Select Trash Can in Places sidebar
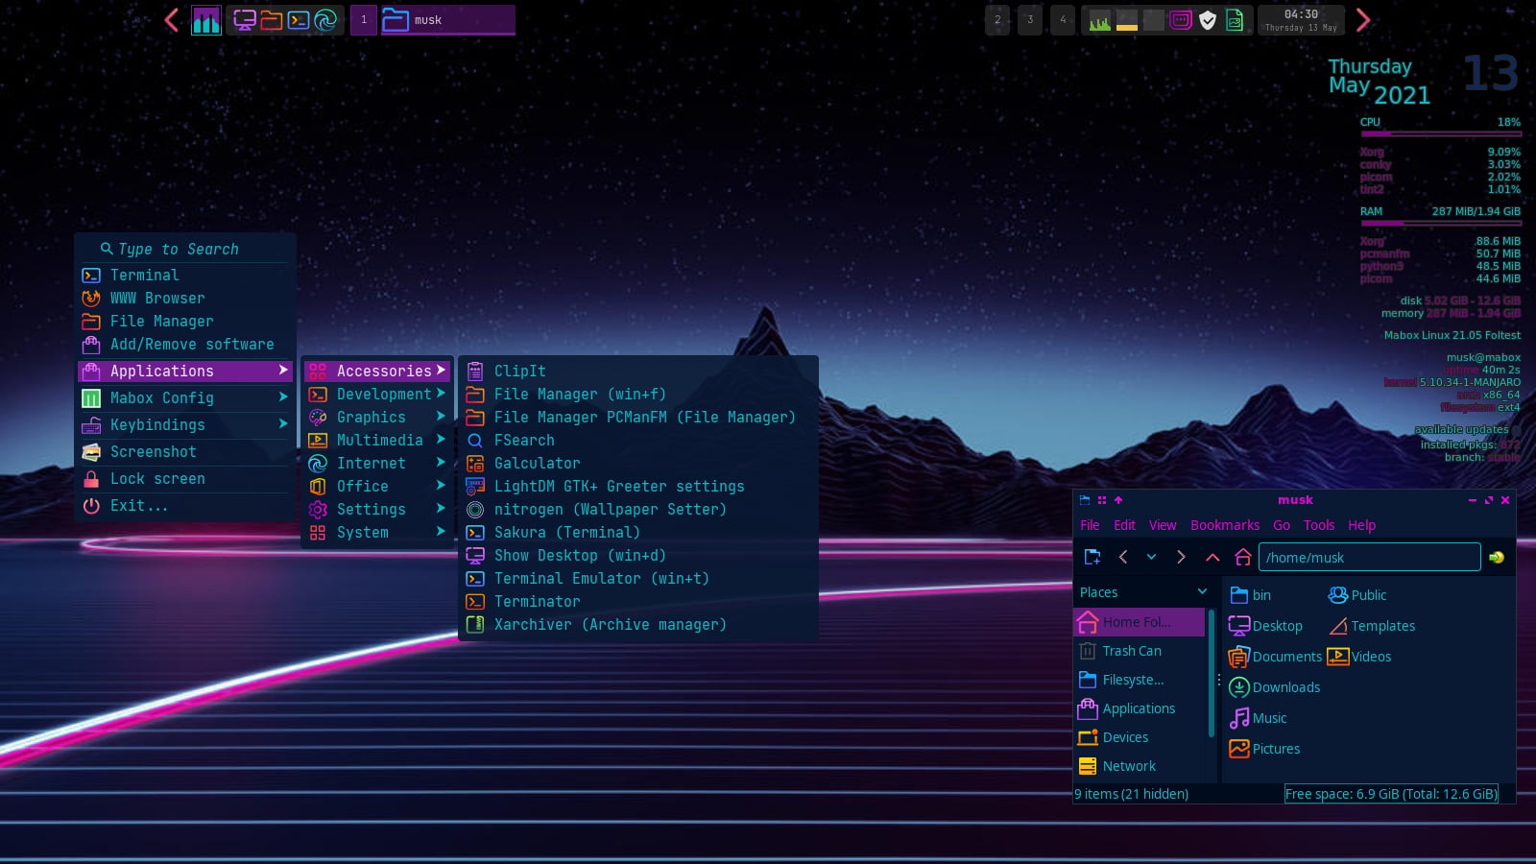 (x=1131, y=651)
